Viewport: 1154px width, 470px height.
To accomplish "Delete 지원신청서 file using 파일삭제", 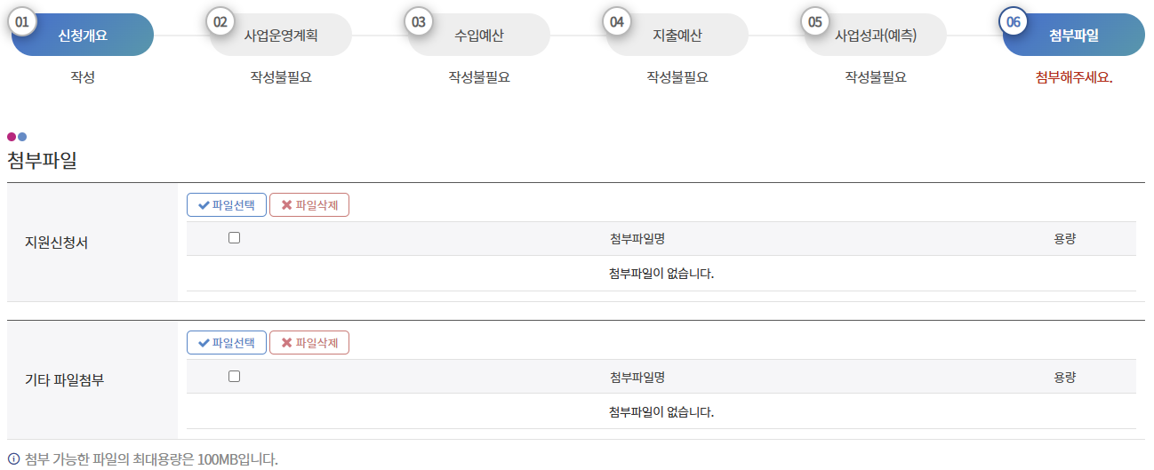I will (x=309, y=205).
